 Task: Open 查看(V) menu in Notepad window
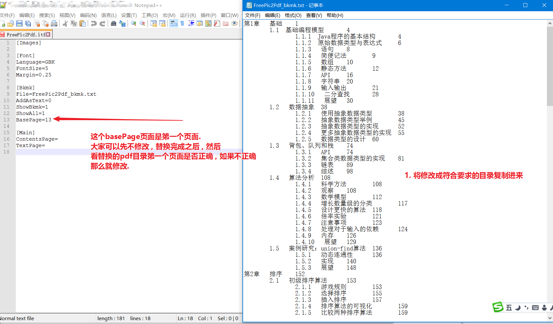point(314,15)
